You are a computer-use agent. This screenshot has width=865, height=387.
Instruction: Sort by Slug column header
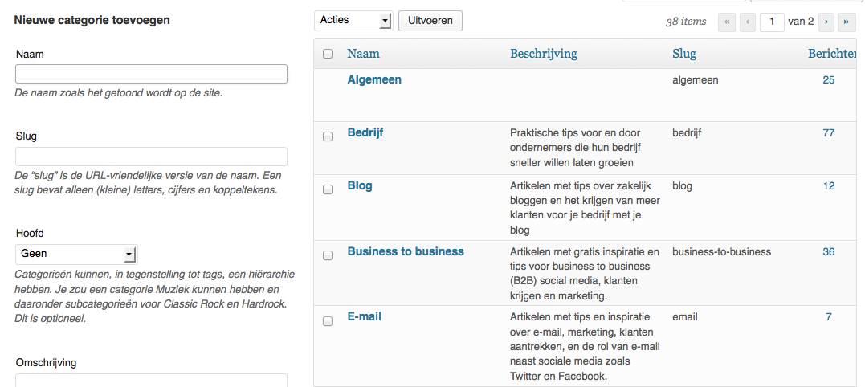(684, 54)
